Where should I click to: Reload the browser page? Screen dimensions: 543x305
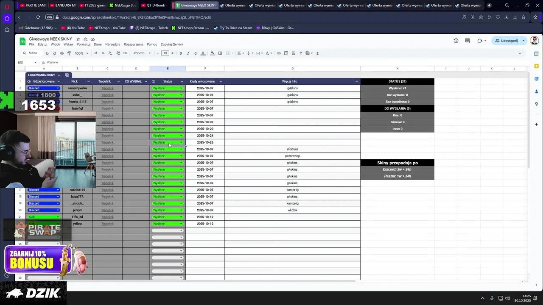click(x=38, y=17)
